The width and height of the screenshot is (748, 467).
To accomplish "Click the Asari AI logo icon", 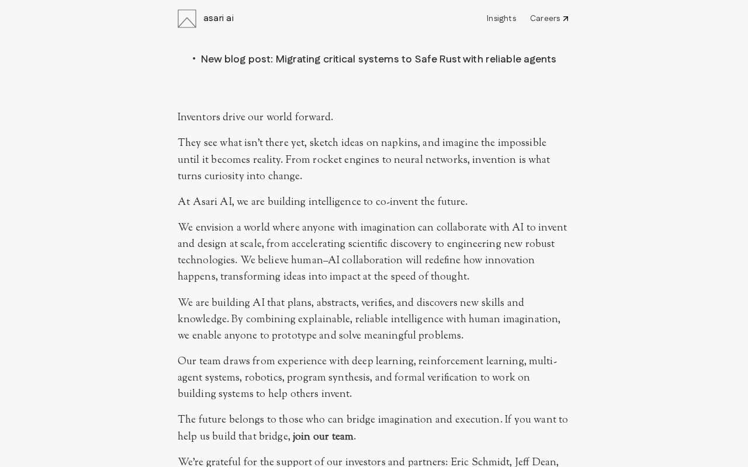I will point(187,19).
